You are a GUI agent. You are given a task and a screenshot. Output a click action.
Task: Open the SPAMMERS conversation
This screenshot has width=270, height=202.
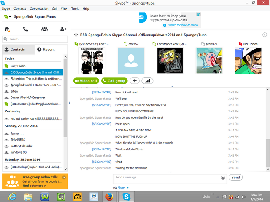(33, 140)
